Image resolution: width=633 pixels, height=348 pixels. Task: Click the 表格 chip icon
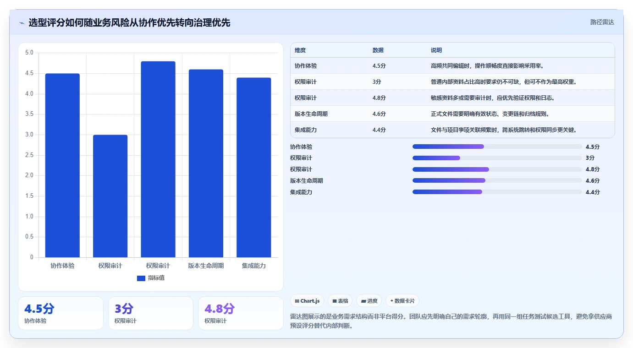(x=335, y=301)
